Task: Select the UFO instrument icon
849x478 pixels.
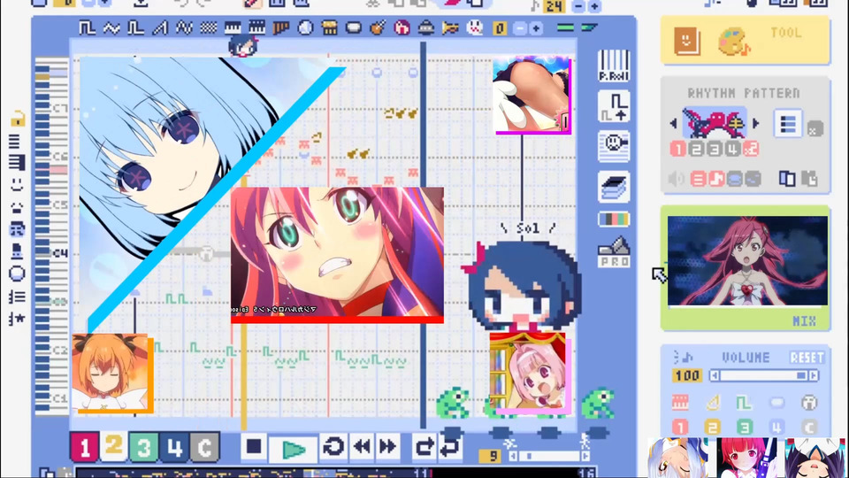Action: point(426,27)
